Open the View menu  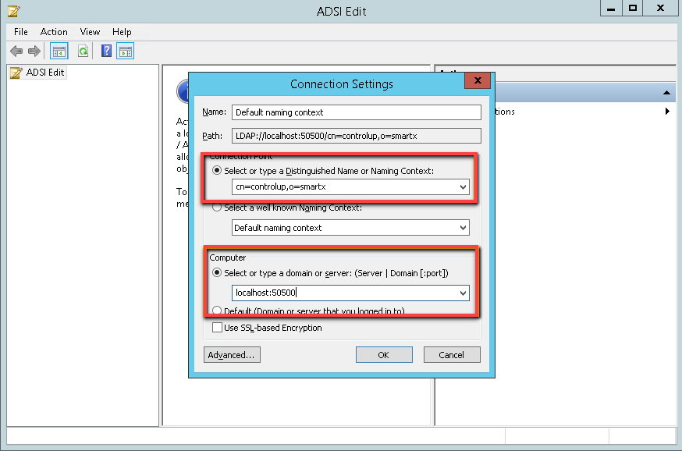(x=90, y=32)
